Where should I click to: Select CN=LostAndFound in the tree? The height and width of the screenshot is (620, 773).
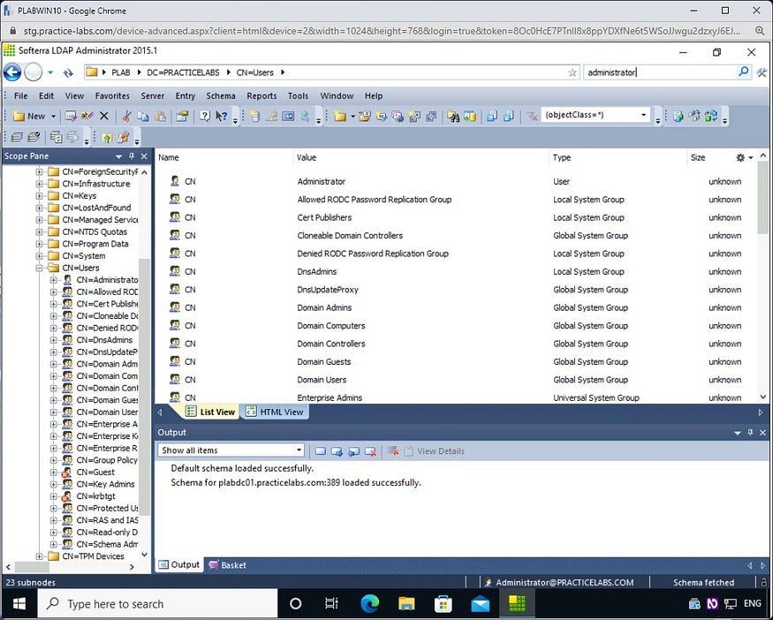[x=96, y=208]
